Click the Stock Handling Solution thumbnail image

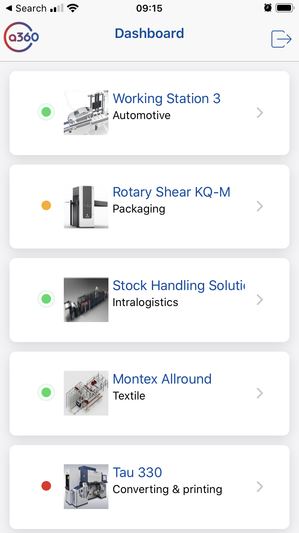(x=86, y=300)
